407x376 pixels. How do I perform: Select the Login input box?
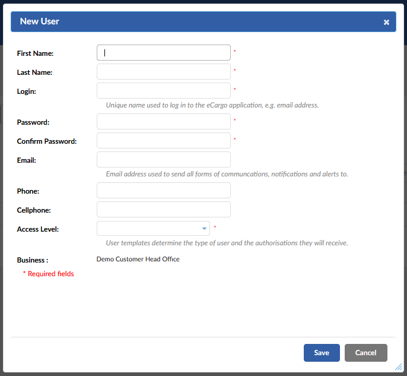[x=164, y=91]
